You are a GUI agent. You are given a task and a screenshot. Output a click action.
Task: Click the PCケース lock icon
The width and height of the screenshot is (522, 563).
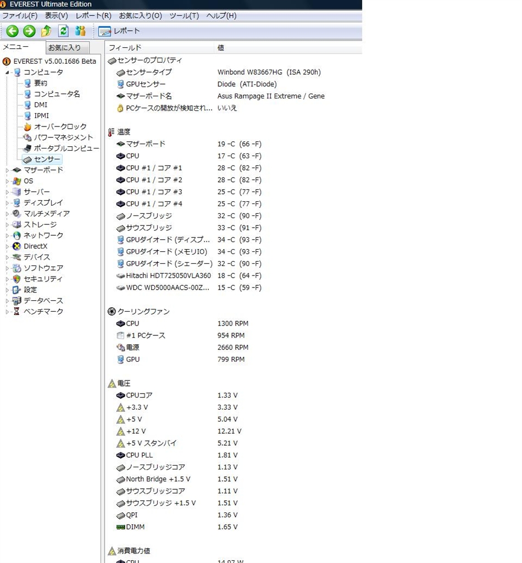pos(120,108)
